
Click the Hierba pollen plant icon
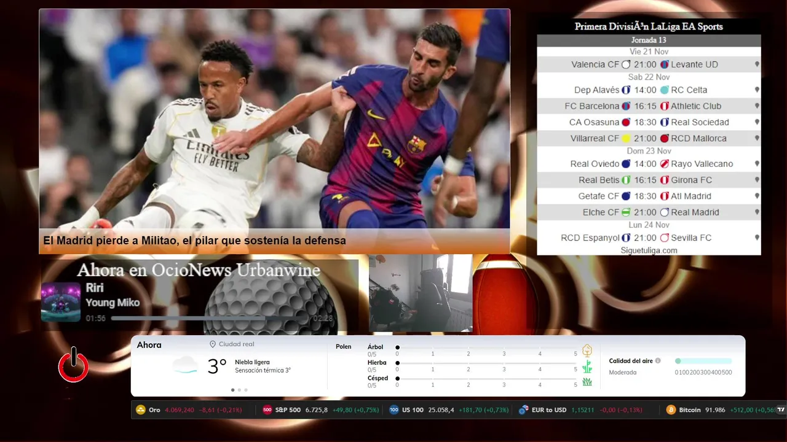pos(587,366)
